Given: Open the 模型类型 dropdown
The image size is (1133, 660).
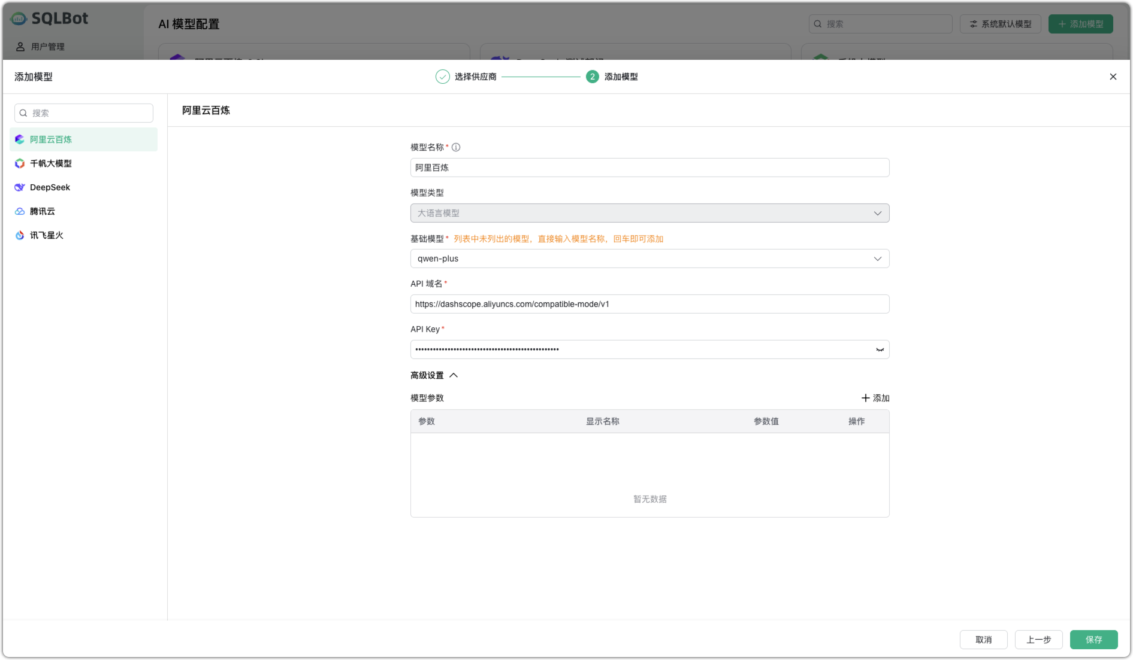Looking at the screenshot, I should pos(649,212).
